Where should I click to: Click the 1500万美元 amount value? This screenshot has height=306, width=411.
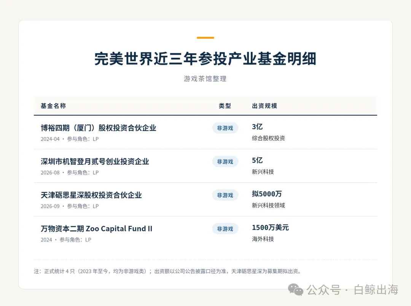pyautogui.click(x=270, y=227)
